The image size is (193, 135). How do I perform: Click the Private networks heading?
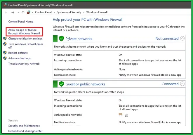79,39
